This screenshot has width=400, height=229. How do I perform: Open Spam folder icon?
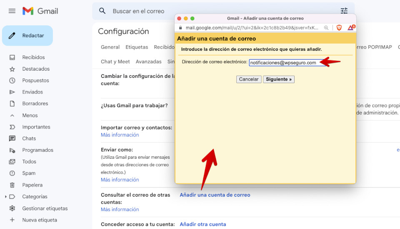[12, 173]
